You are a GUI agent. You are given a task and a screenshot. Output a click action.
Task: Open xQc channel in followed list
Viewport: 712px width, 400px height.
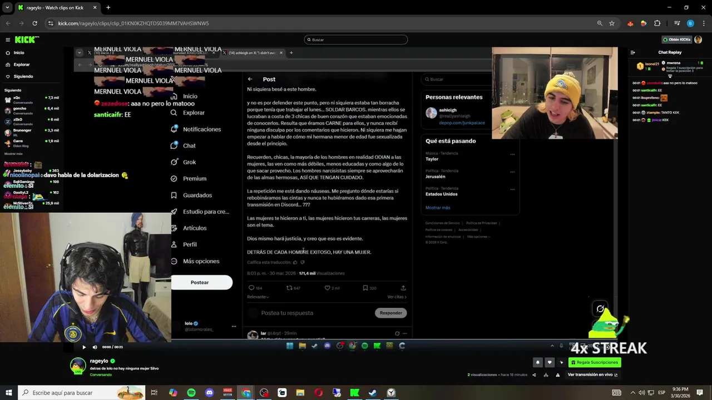pos(32,99)
